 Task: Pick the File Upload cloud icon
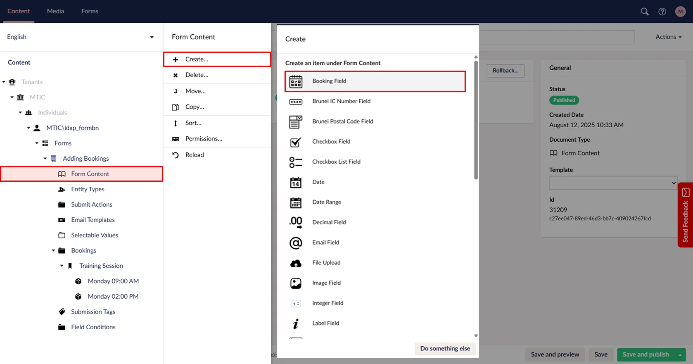tap(296, 263)
